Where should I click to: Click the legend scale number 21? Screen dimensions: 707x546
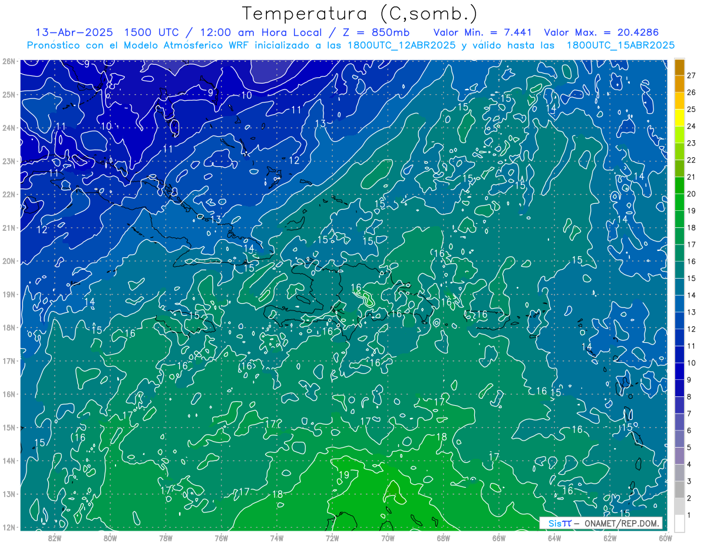click(x=692, y=177)
